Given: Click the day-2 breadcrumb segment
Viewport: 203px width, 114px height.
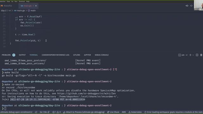Looking at the screenshot, I should tap(4, 10).
